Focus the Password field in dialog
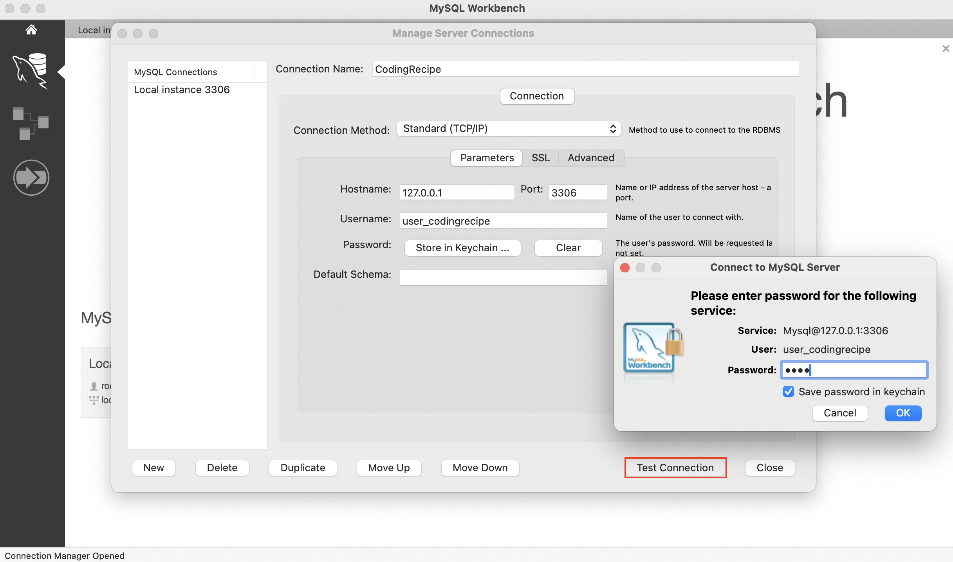The height and width of the screenshot is (562, 953). point(854,370)
